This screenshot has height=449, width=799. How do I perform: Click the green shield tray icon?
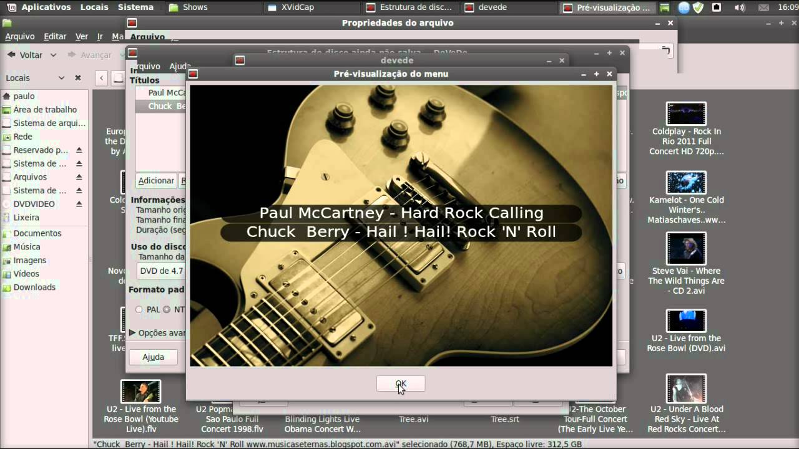(x=698, y=7)
